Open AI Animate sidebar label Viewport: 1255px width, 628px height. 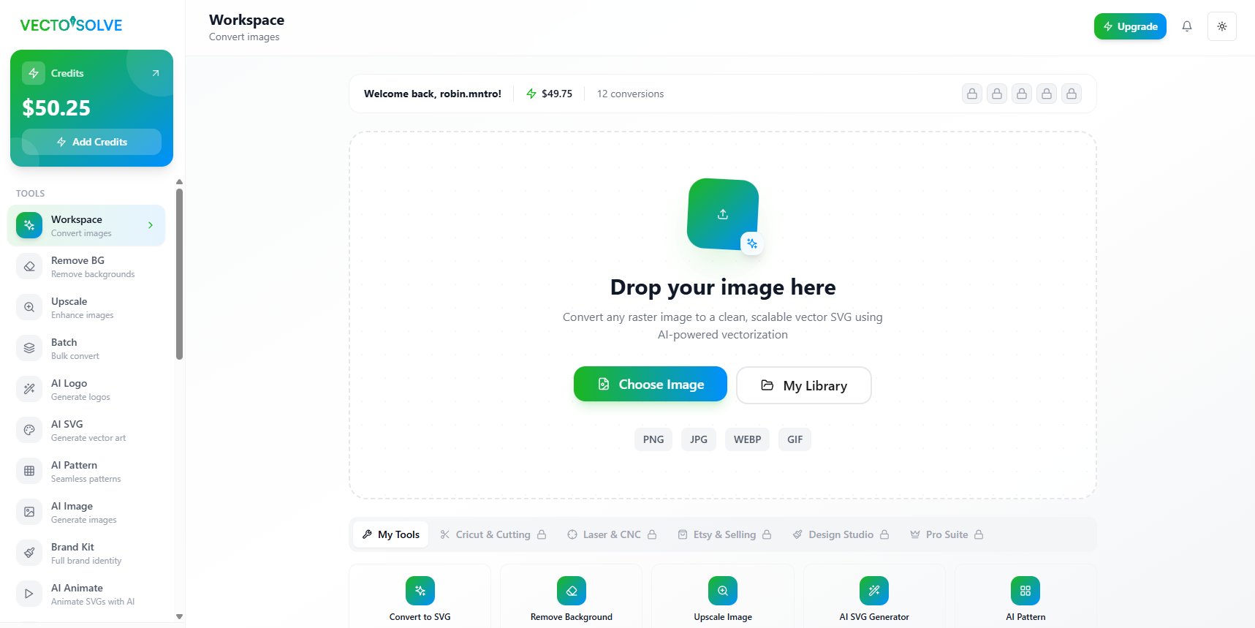[x=77, y=588]
